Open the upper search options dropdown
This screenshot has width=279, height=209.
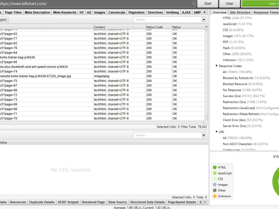(204, 20)
